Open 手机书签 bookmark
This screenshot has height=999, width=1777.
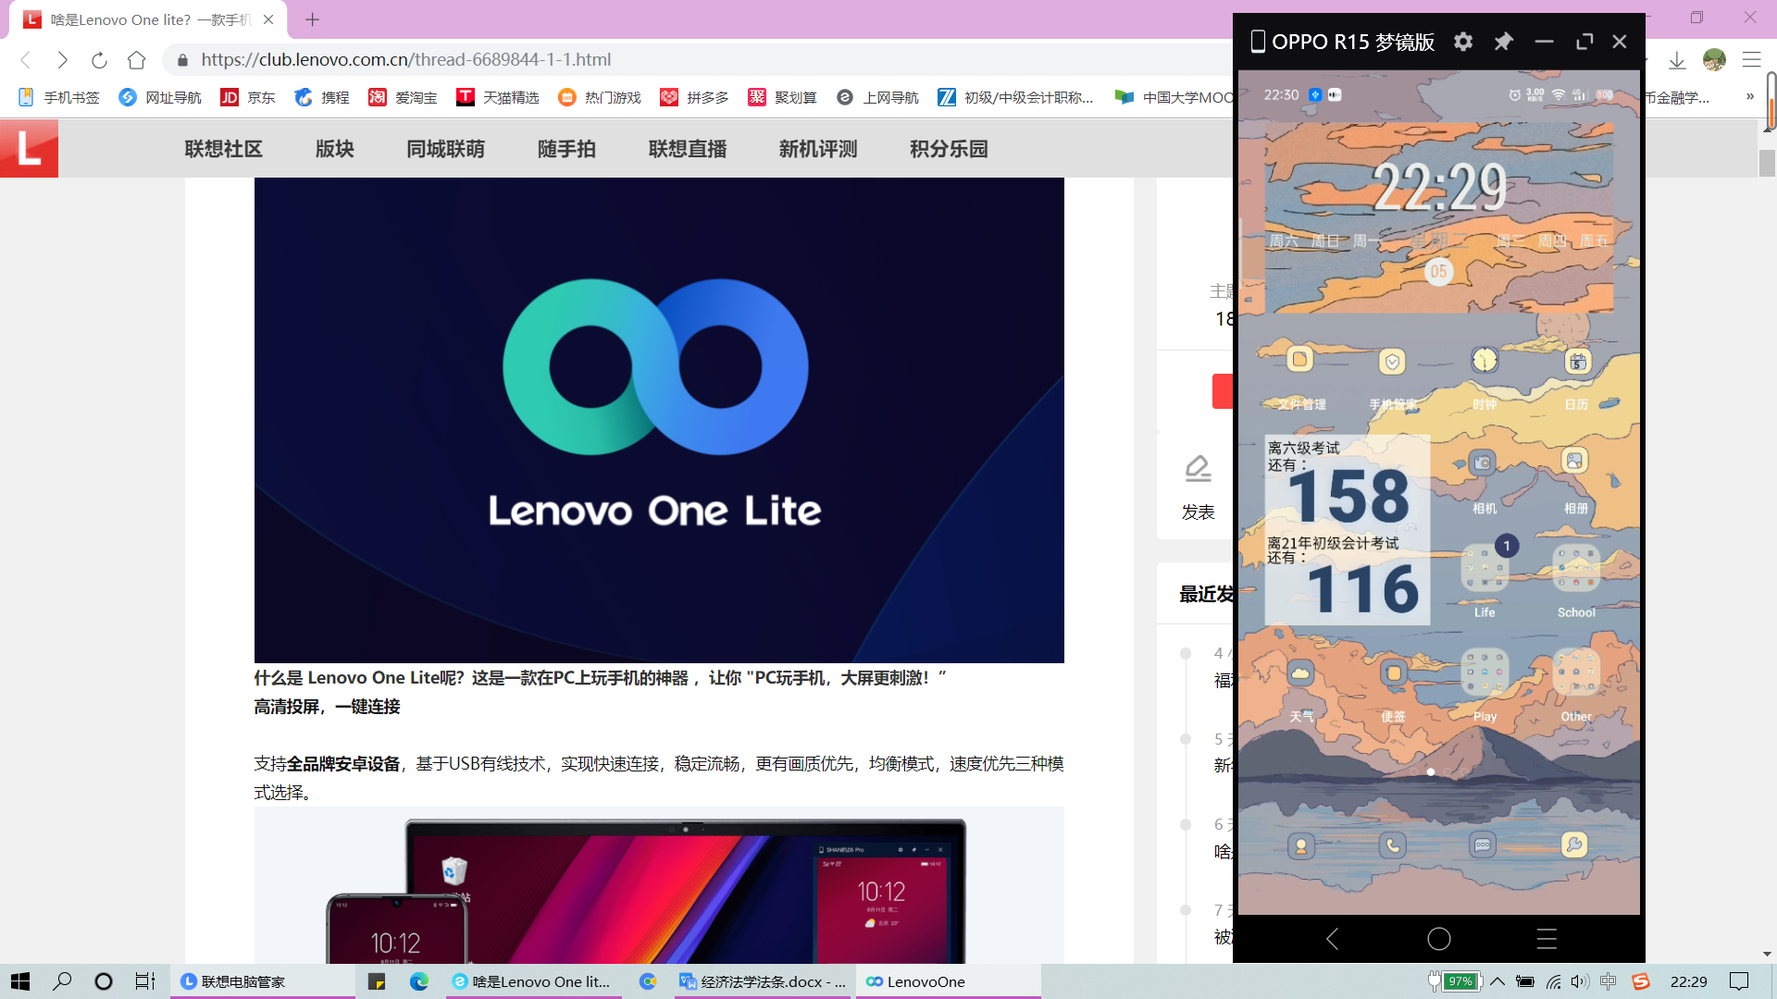pos(58,97)
